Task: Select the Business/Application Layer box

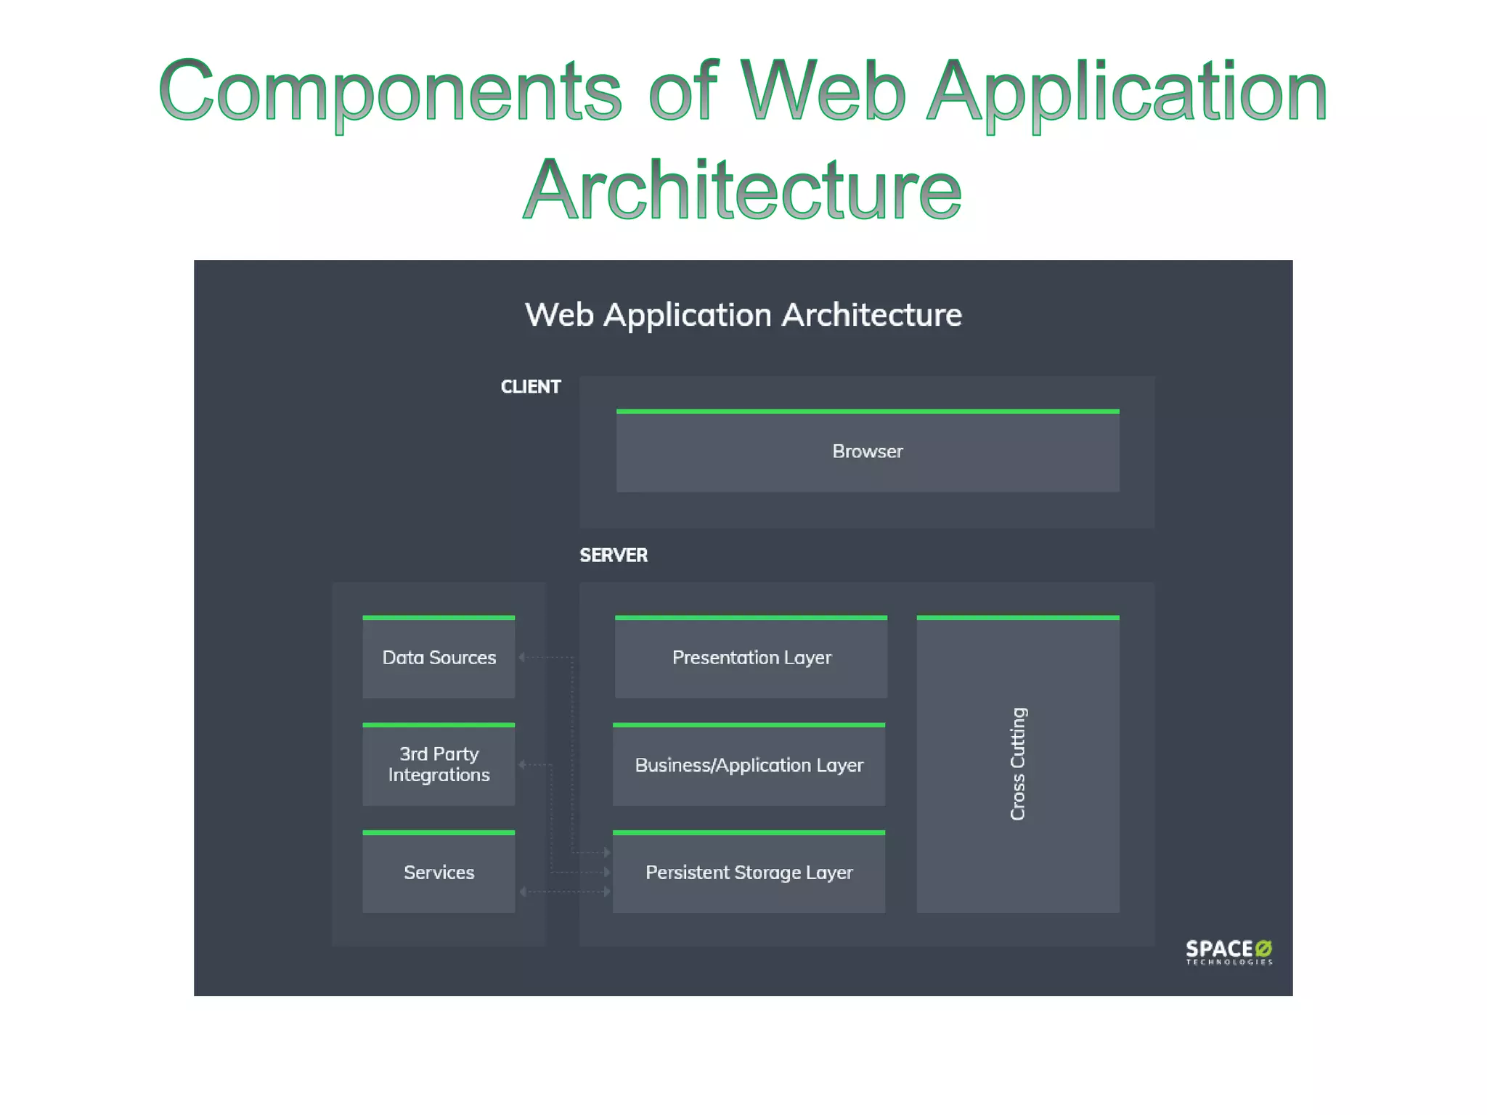Action: click(x=749, y=765)
